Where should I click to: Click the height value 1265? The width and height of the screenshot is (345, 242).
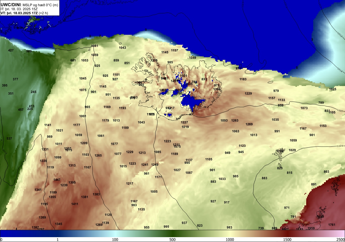pyautogui.click(x=98, y=155)
